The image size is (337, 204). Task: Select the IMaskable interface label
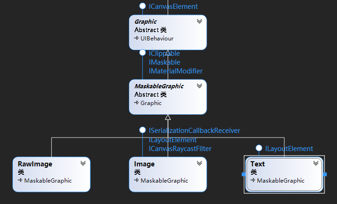coord(164,62)
